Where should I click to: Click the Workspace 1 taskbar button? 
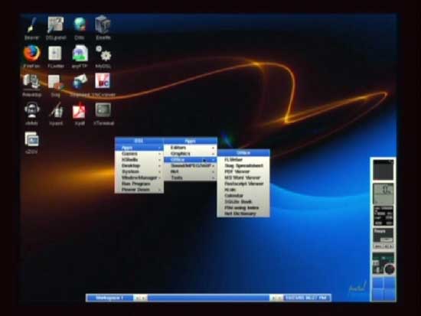coord(109,298)
